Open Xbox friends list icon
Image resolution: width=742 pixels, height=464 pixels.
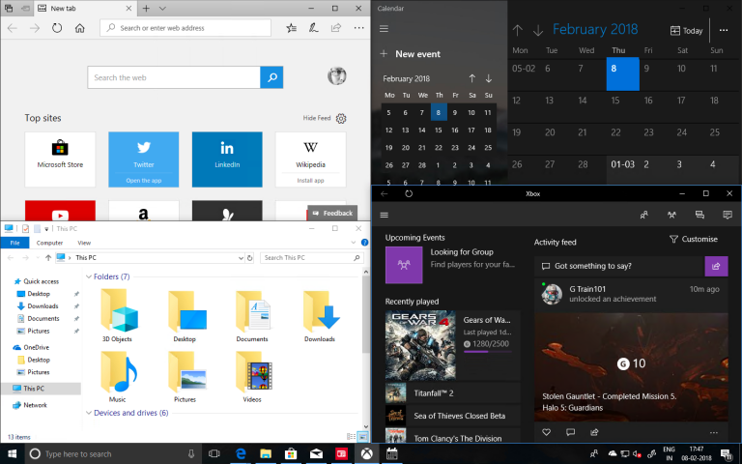644,215
